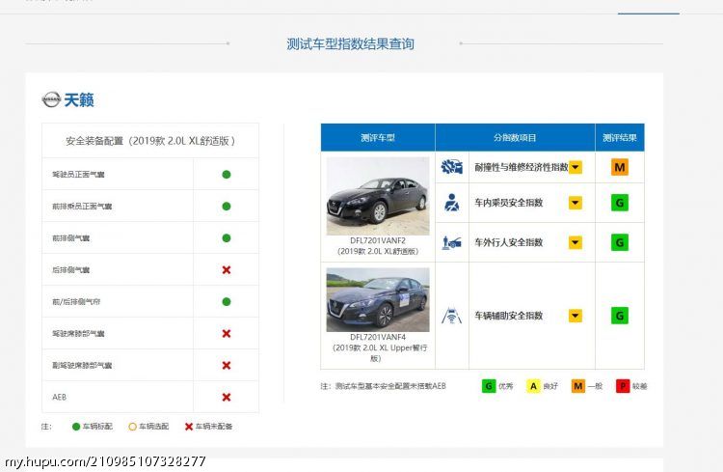Click green dot for 前排乘员正面气囊
The image size is (723, 472).
click(x=226, y=206)
